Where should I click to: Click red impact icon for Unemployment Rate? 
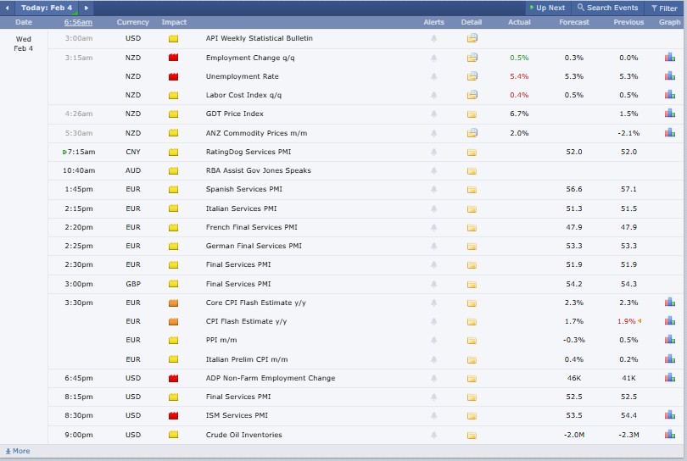(173, 76)
